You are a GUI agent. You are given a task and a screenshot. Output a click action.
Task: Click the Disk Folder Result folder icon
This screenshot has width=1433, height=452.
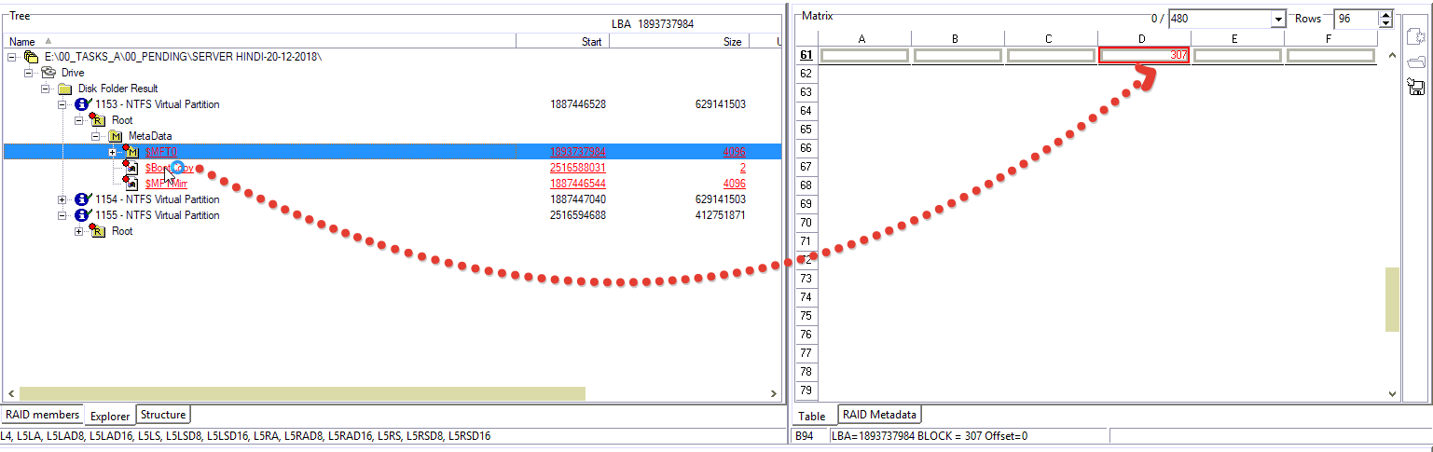pos(65,89)
